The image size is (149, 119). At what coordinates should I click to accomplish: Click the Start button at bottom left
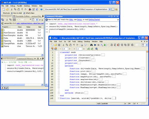pos(5,88)
